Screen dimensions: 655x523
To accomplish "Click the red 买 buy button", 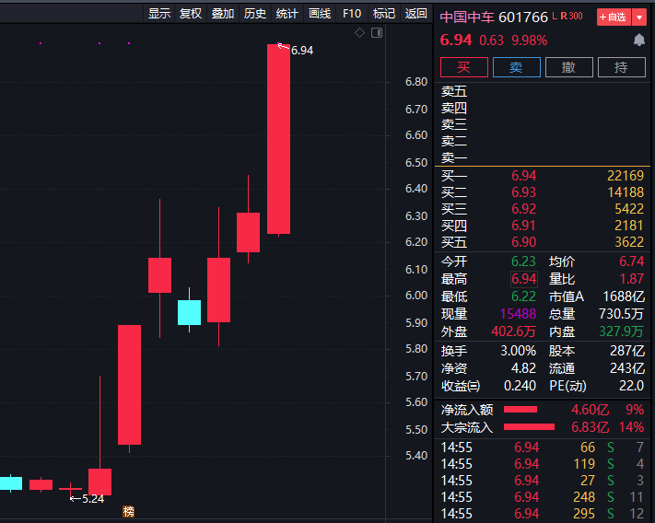I will pyautogui.click(x=464, y=67).
